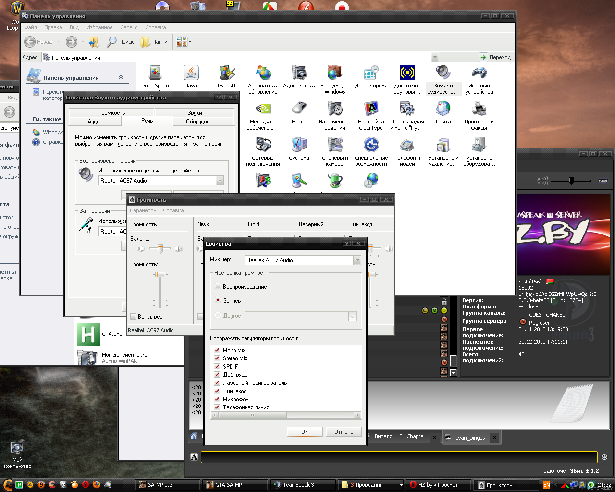Collapse the Панель управления side panel
The image size is (615, 492).
pos(121,77)
